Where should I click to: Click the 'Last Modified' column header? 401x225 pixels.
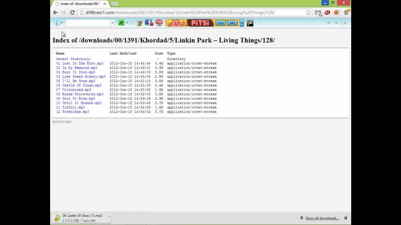coord(123,53)
